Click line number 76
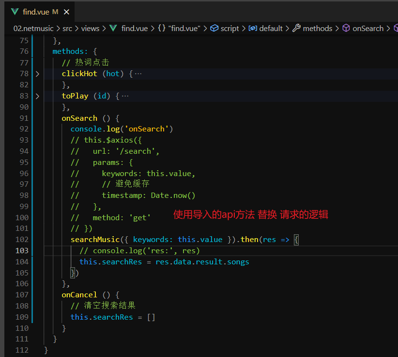 pos(24,51)
